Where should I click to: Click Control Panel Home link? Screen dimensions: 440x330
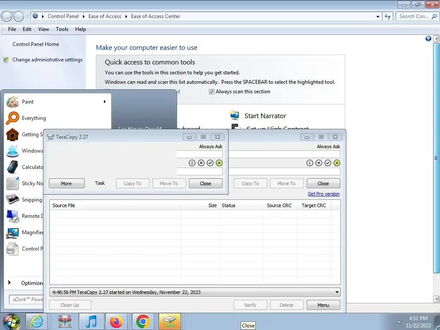(36, 44)
